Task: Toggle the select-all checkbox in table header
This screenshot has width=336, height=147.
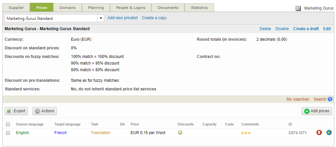Action: pos(8,124)
